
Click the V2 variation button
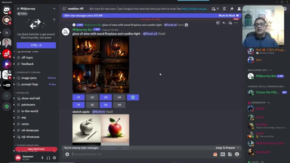(x=92, y=105)
